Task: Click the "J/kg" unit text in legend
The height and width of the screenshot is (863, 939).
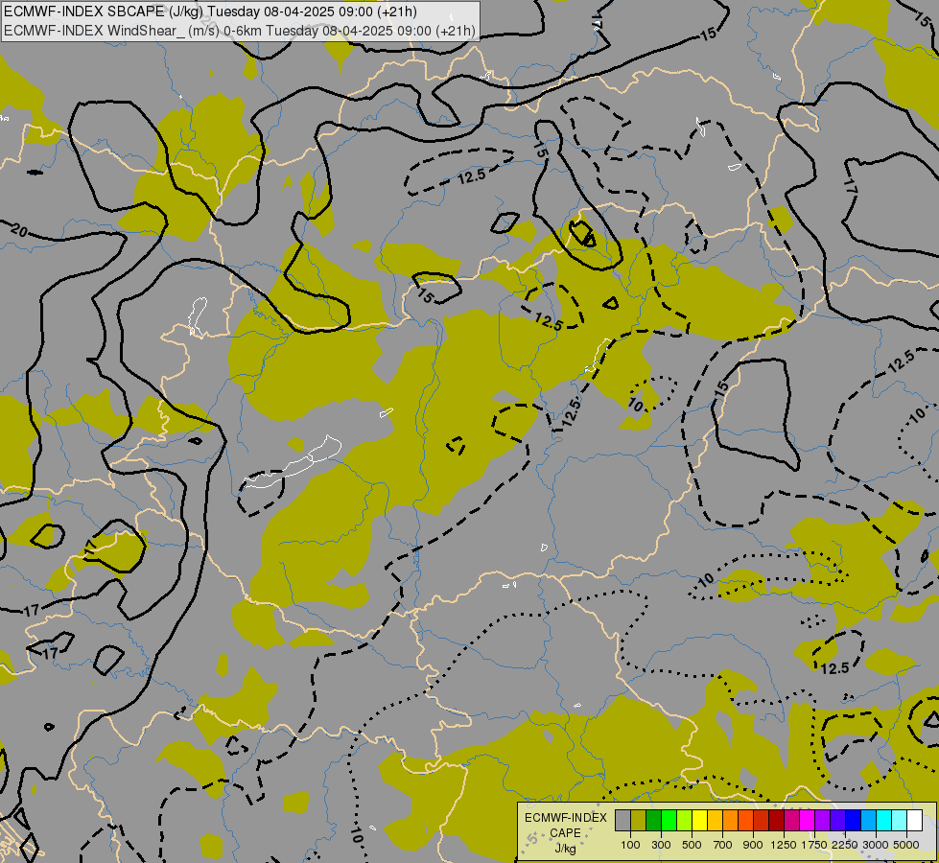Action: tap(565, 849)
